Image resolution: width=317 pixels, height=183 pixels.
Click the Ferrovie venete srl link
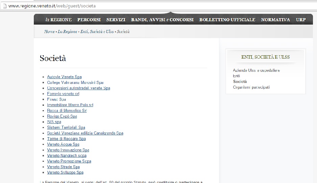pyautogui.click(x=63, y=94)
